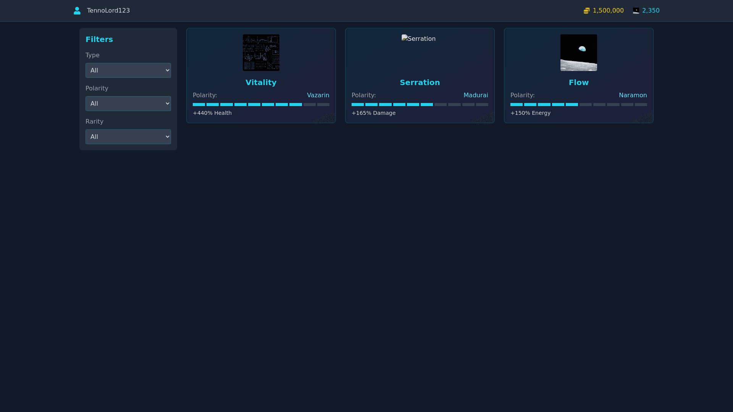Open the Polarity filter dropdown

pos(128,103)
